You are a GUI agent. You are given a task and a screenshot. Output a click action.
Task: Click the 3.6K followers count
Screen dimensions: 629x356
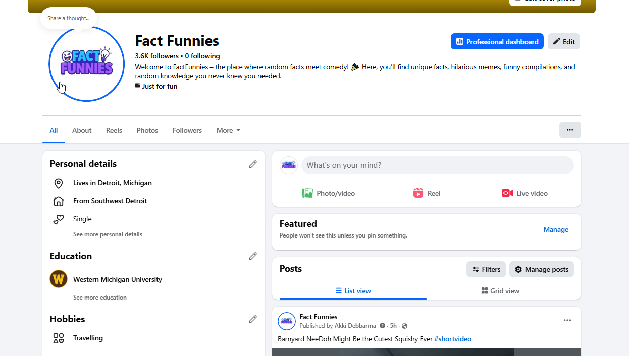[157, 56]
